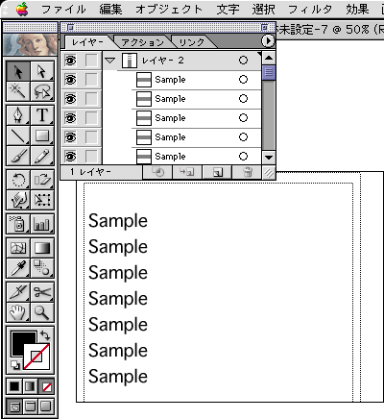Open the ファイル menu
Image resolution: width=384 pixels, height=419 pixels.
click(x=63, y=9)
